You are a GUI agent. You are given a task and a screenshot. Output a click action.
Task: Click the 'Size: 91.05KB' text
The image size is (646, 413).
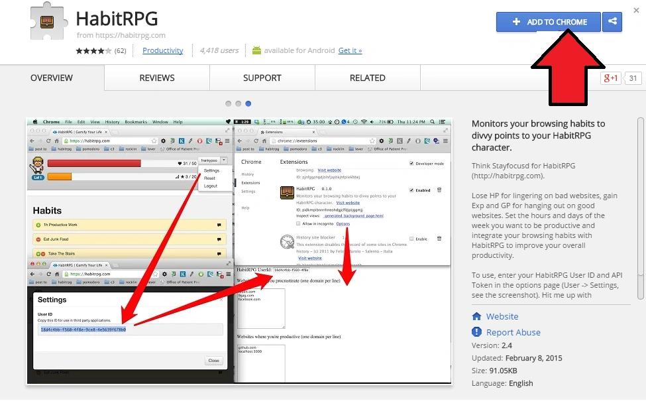[x=494, y=371]
